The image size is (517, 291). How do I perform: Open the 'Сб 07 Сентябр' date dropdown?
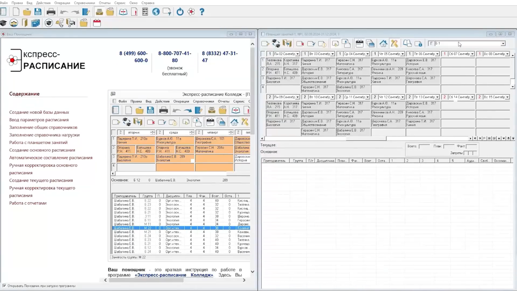472,54
